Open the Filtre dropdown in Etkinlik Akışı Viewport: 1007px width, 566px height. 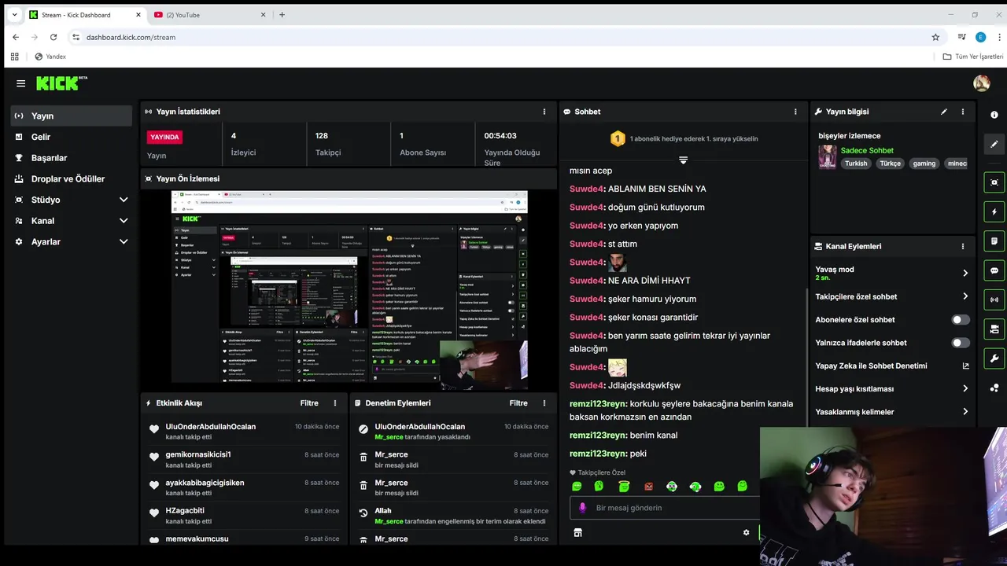309,403
